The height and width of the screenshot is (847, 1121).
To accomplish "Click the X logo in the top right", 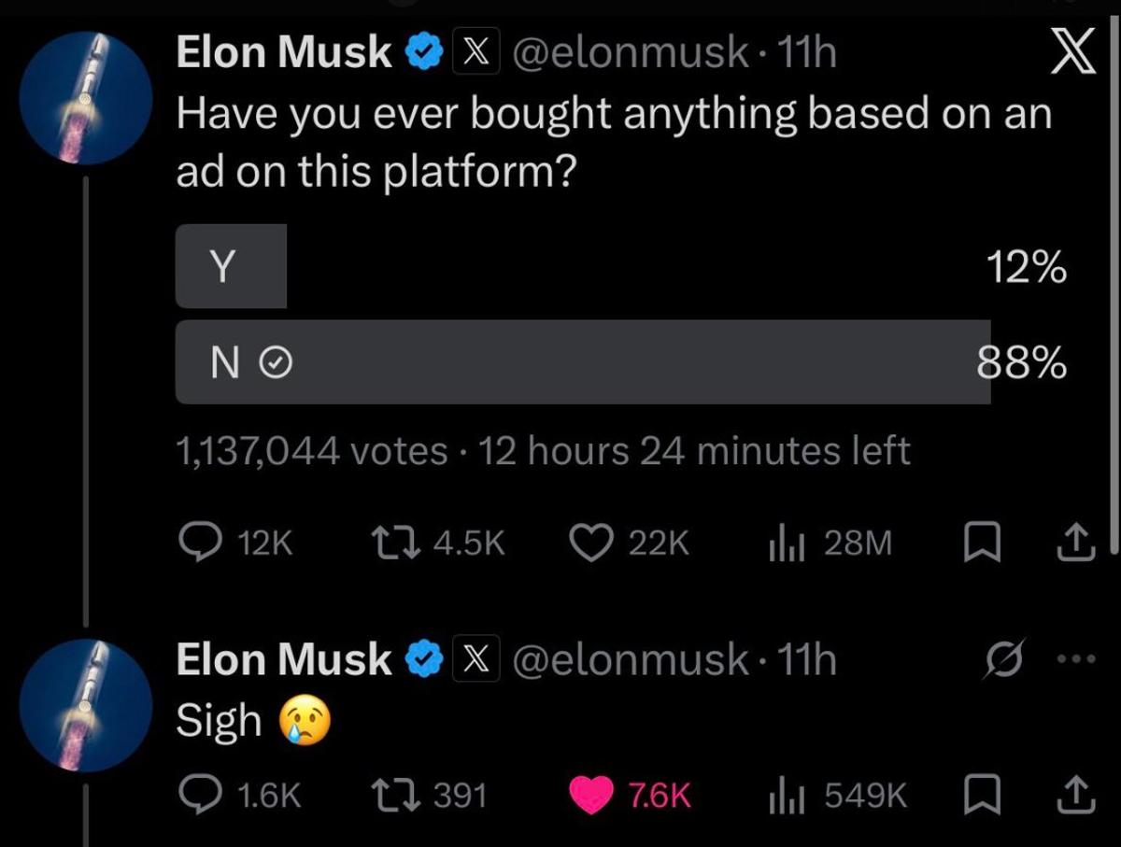I will 1073,51.
